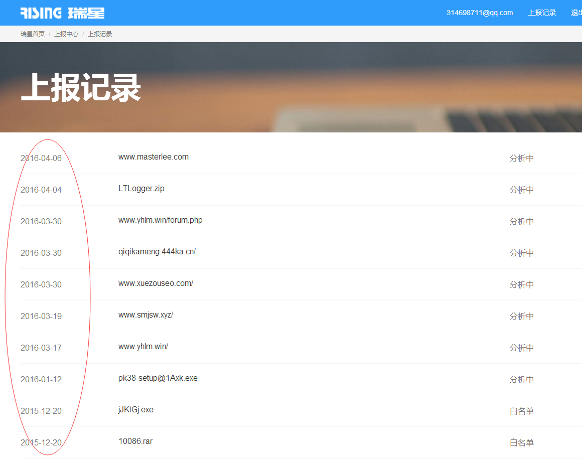The height and width of the screenshot is (460, 582).
Task: Open the 314698711@qq.com account link
Action: (480, 13)
